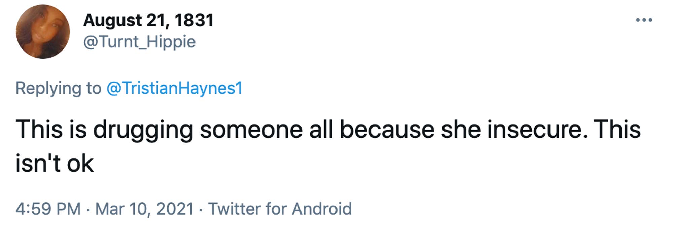Open the "August 21, 1831" display name
673x234 pixels.
pos(148,20)
